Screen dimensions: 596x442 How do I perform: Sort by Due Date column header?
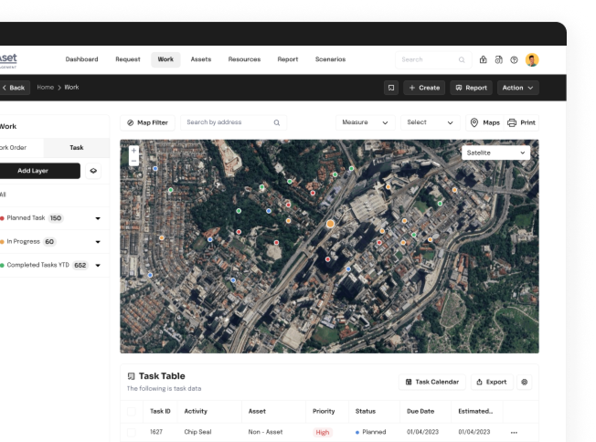(x=420, y=411)
